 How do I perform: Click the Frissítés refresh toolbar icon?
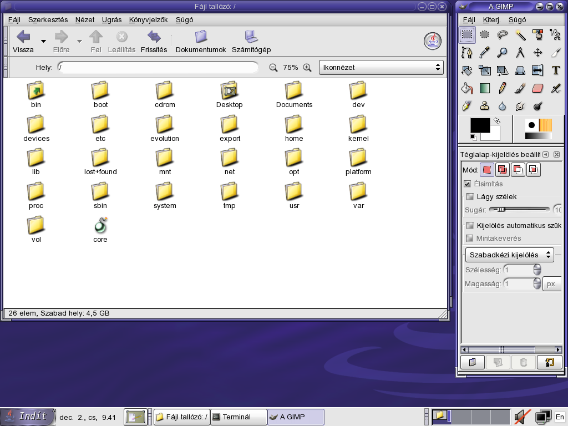click(x=154, y=42)
